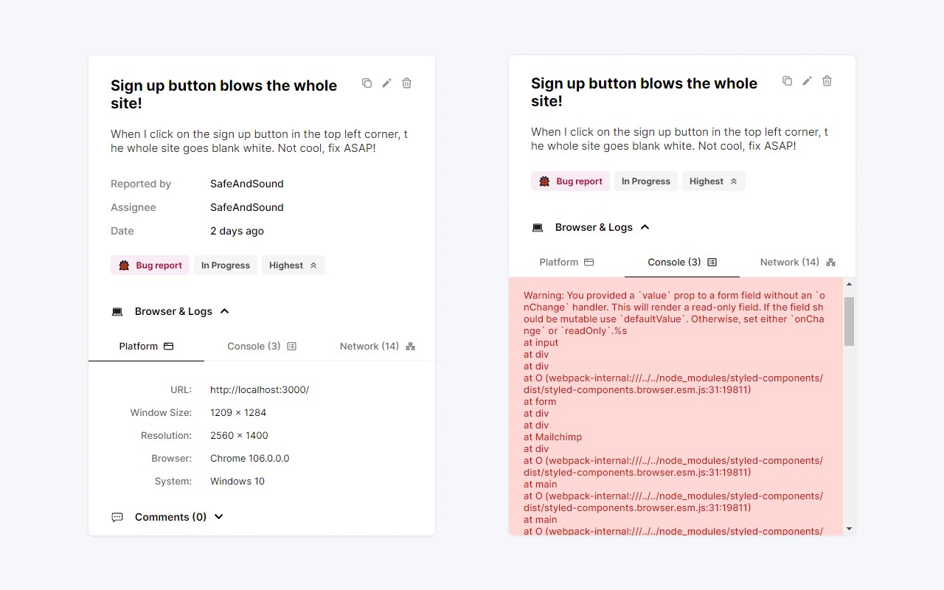This screenshot has width=944, height=590.
Task: Click the speech bubble icon beside Comments
Action: point(117,517)
